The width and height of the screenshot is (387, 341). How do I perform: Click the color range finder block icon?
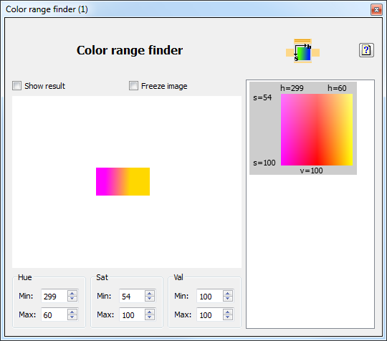point(303,51)
